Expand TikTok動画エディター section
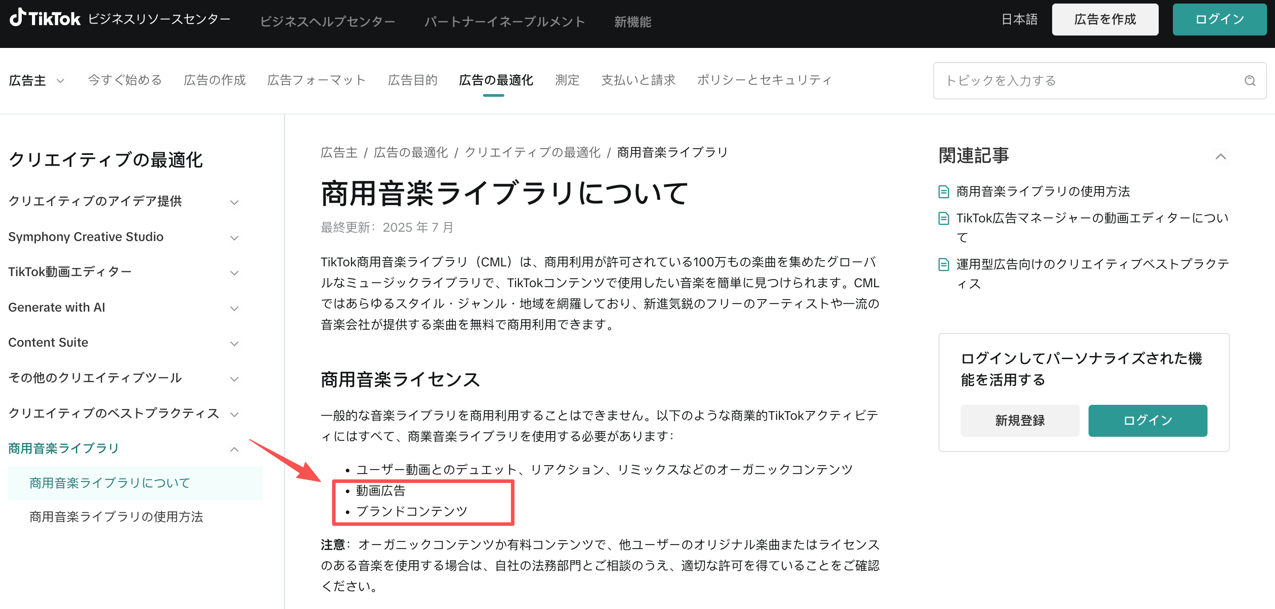Screen dimensions: 1275x609 point(234,273)
